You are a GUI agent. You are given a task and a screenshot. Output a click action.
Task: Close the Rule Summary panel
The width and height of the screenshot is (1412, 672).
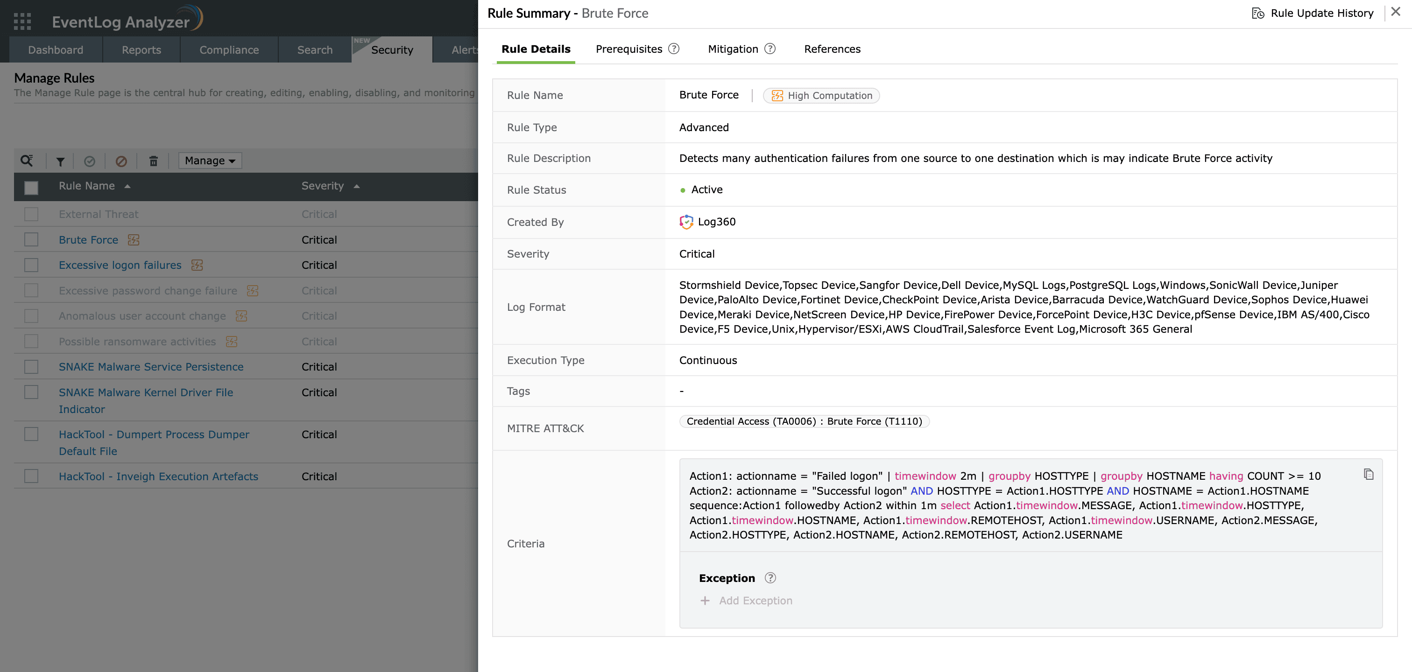pyautogui.click(x=1396, y=12)
